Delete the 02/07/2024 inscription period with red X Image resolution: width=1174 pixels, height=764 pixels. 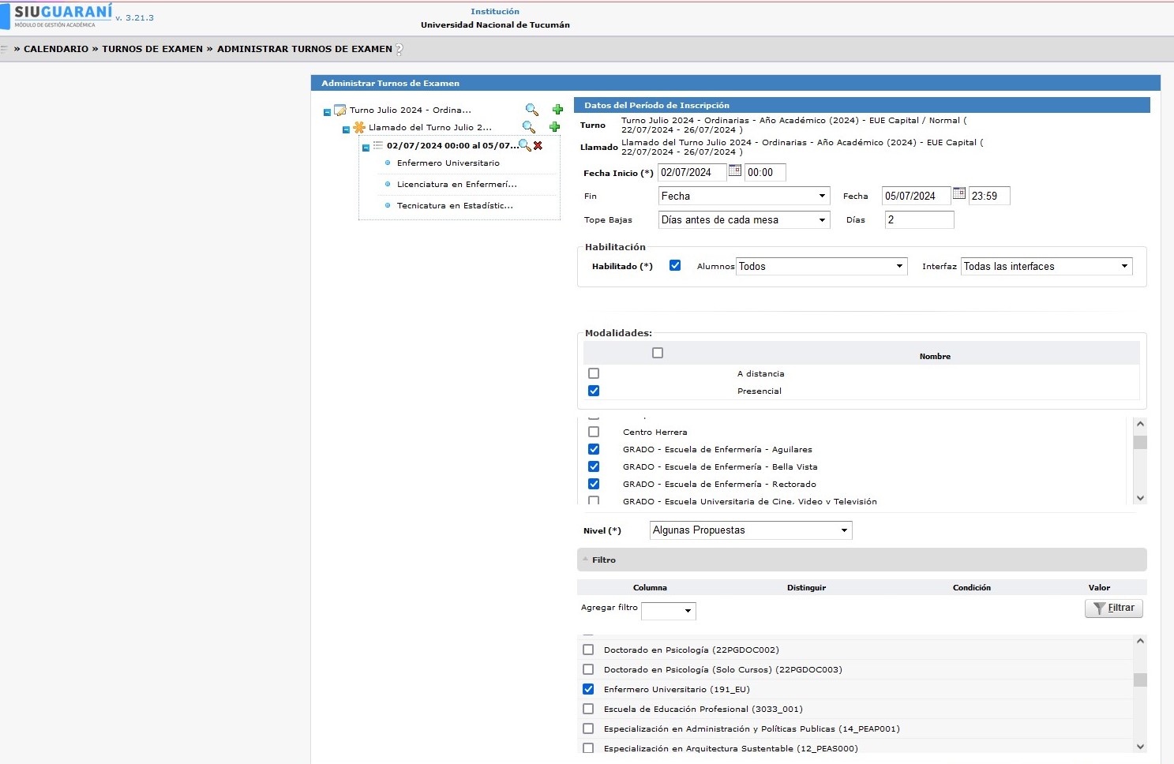(x=538, y=145)
